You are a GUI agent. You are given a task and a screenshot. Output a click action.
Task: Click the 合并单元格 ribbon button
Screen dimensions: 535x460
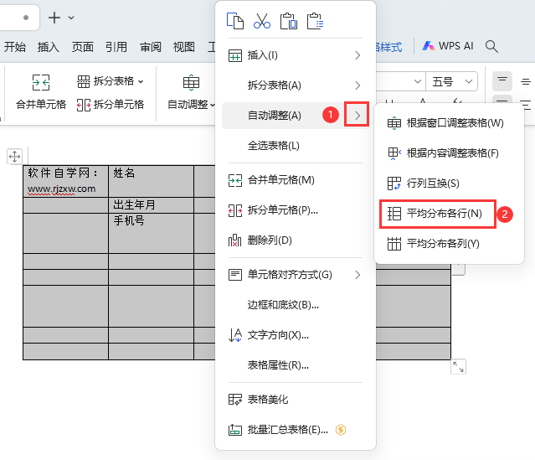41,93
